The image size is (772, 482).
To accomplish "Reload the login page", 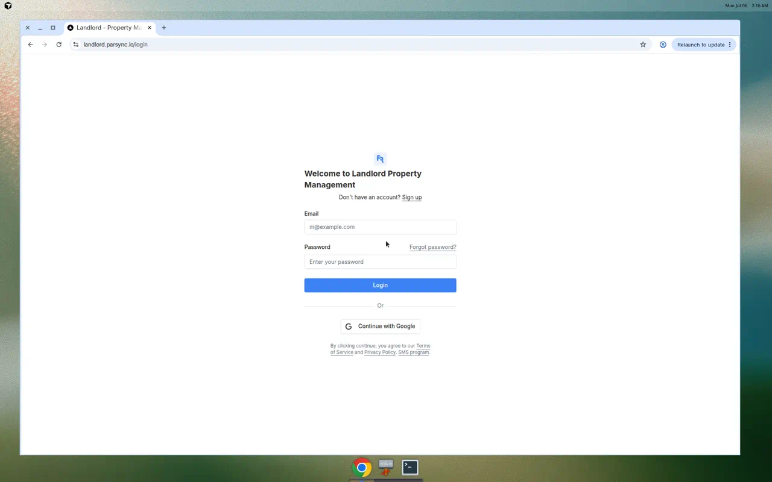I will pos(59,45).
